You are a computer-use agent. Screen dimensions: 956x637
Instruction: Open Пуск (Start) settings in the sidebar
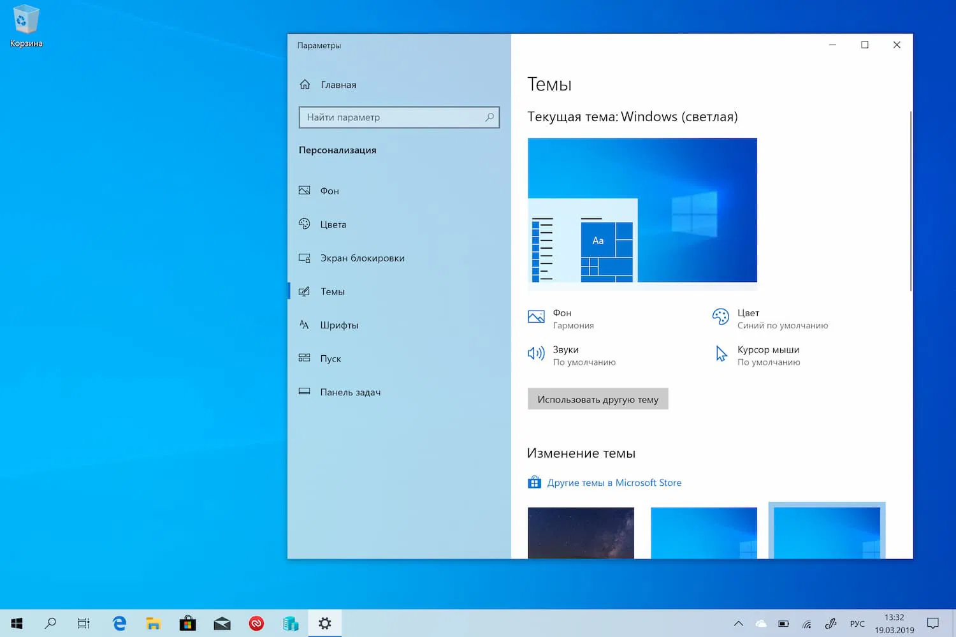pos(331,358)
